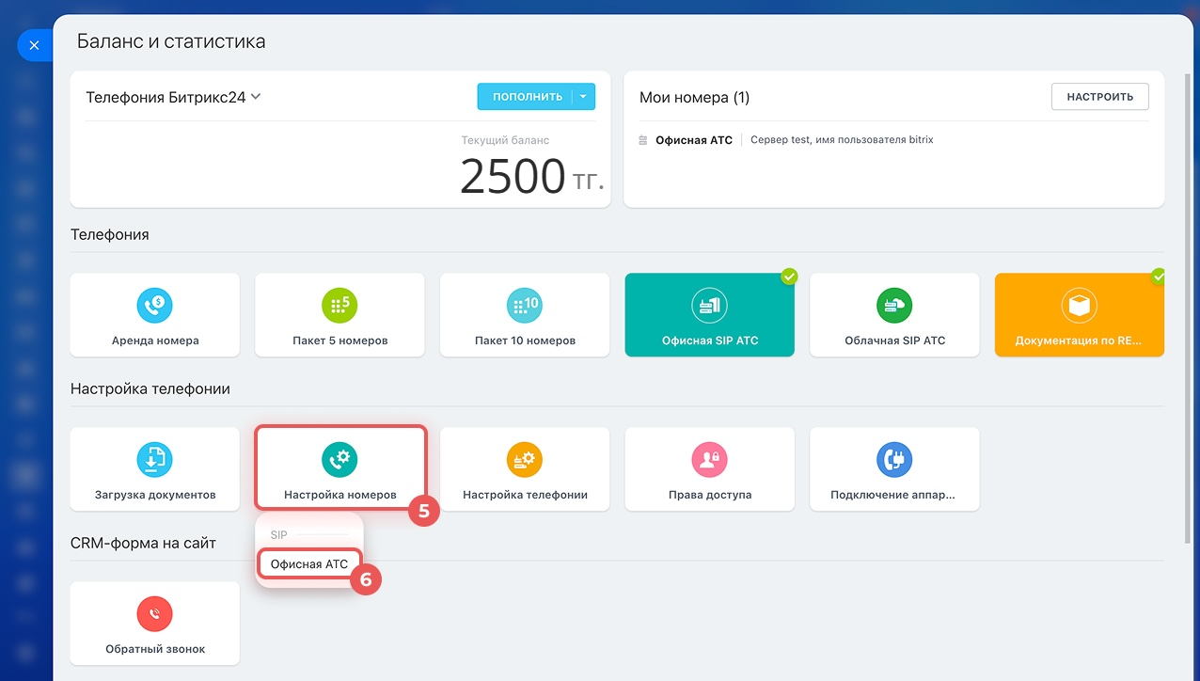Screen dimensions: 1200x681
Task: Open Загрузка документов icon
Action: (155, 459)
